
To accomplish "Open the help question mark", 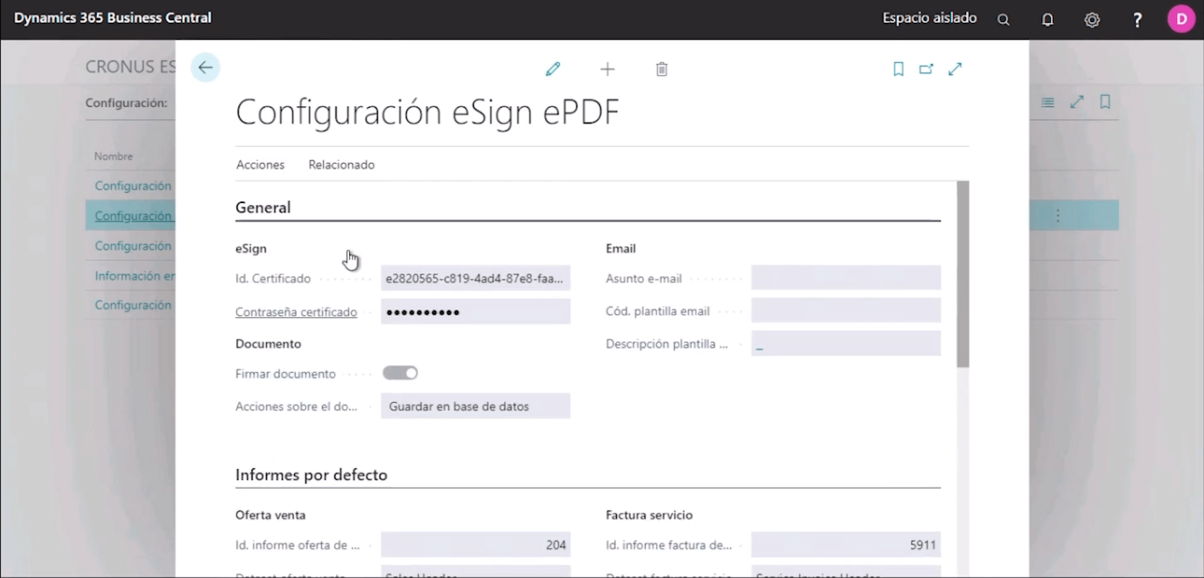I will pyautogui.click(x=1137, y=20).
